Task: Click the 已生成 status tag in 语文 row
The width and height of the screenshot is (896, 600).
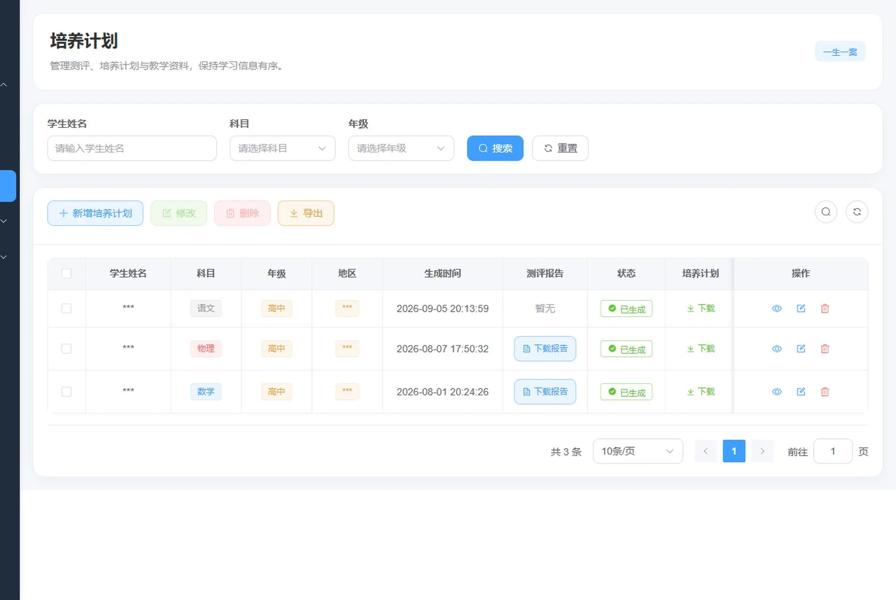Action: 627,309
